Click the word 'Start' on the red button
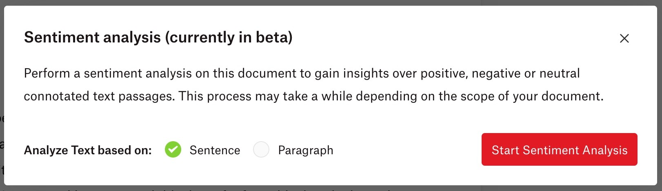 click(505, 150)
